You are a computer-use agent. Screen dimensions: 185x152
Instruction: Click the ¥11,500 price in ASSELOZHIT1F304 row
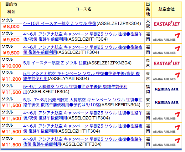(12, 132)
